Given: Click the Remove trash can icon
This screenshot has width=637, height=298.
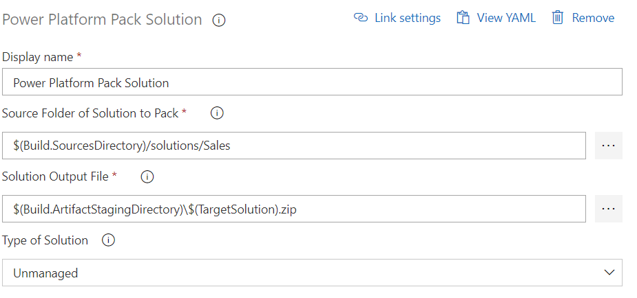Looking at the screenshot, I should click(x=557, y=18).
